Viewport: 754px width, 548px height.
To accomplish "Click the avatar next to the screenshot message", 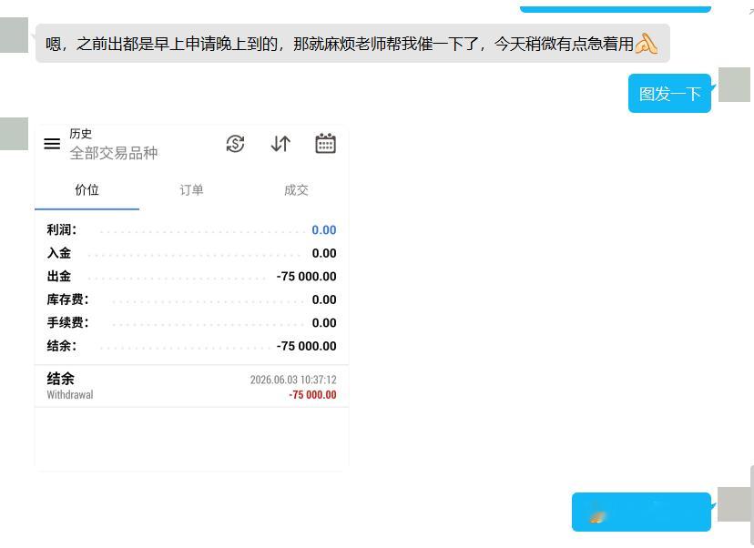I will (x=14, y=134).
